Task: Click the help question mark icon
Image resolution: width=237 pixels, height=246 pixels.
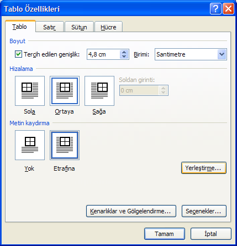Action: 215,9
